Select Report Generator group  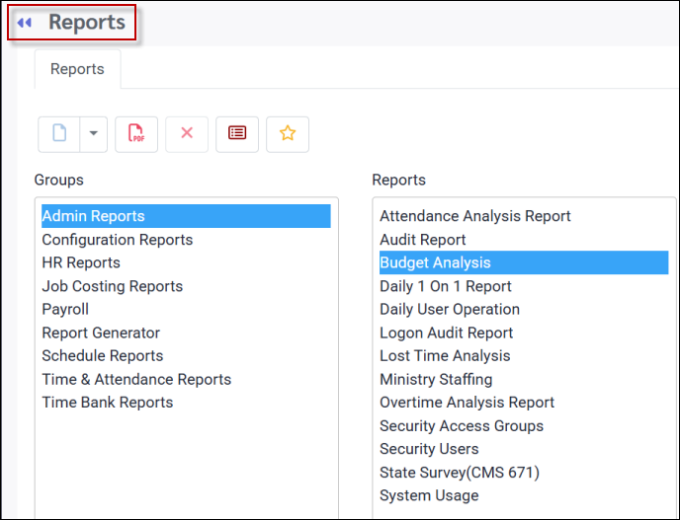coord(186,333)
